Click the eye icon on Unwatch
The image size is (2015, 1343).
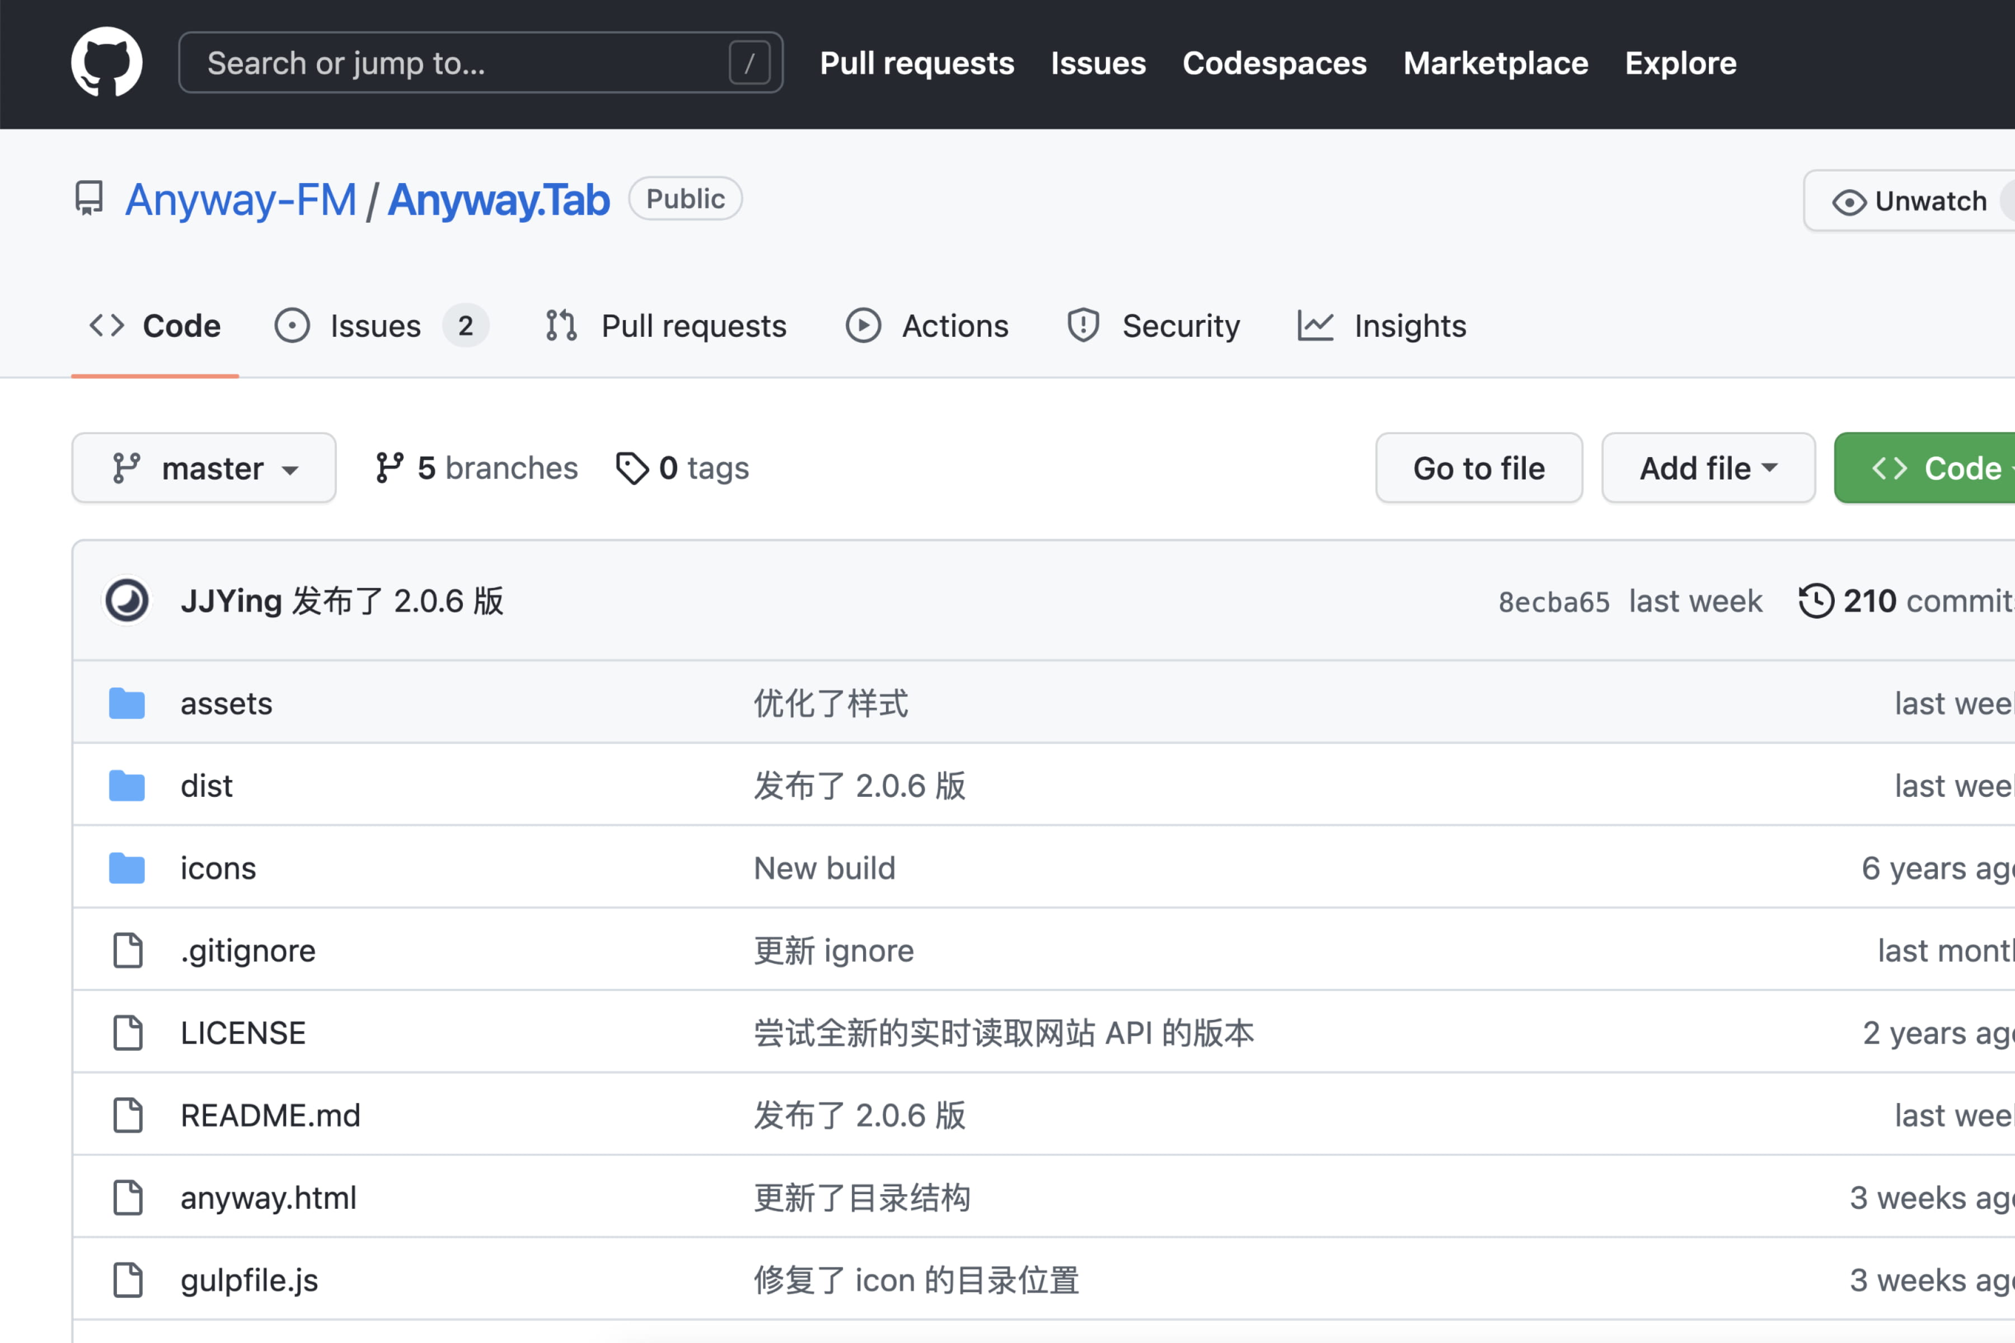1849,202
